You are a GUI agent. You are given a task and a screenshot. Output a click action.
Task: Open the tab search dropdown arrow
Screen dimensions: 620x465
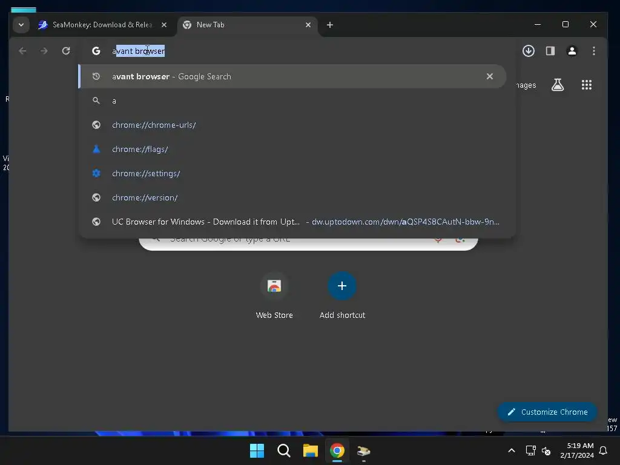(x=21, y=24)
